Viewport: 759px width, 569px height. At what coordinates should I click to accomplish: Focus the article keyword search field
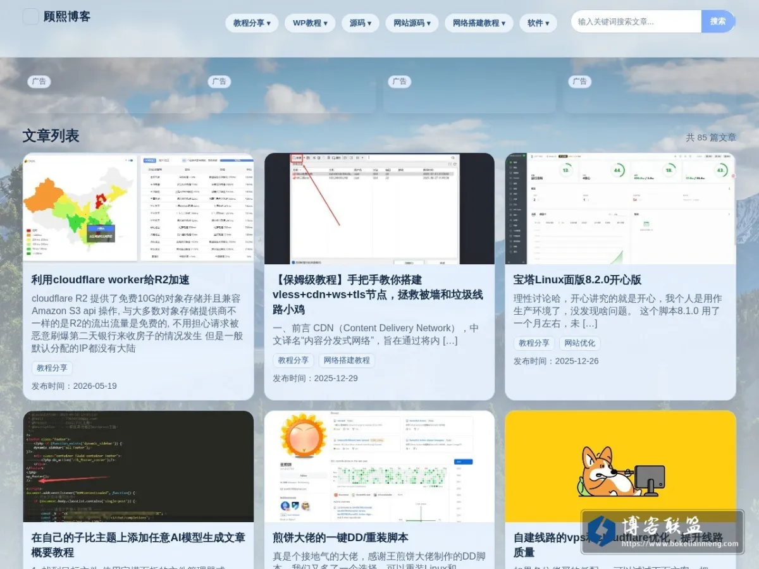point(636,21)
